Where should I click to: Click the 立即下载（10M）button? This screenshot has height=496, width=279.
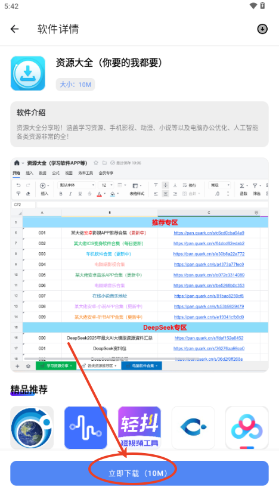139,473
